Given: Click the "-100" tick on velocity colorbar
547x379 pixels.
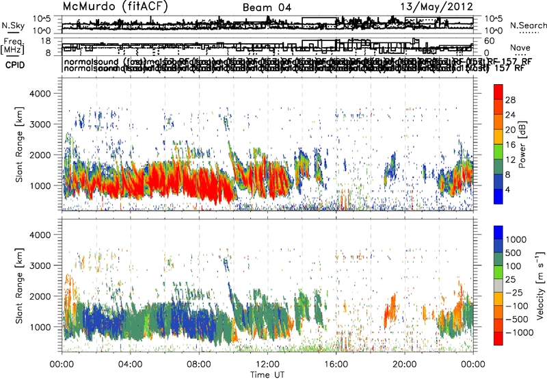Looking at the screenshot, I should (x=517, y=306).
